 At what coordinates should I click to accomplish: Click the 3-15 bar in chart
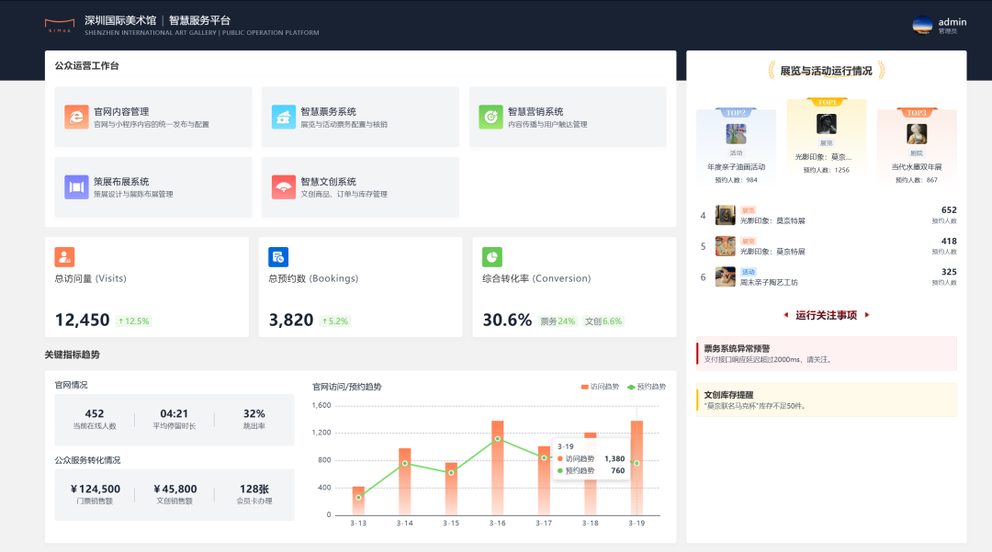point(451,489)
